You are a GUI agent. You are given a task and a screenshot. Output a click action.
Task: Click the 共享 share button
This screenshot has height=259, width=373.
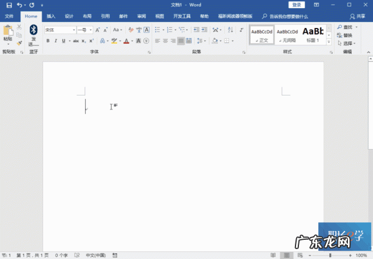357,16
